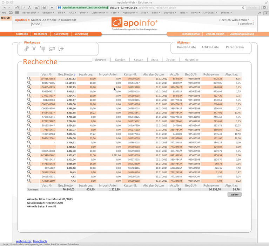The height and width of the screenshot is (246, 269).
Task: Open details magnifier for row U796319937
Action: coord(29,96)
